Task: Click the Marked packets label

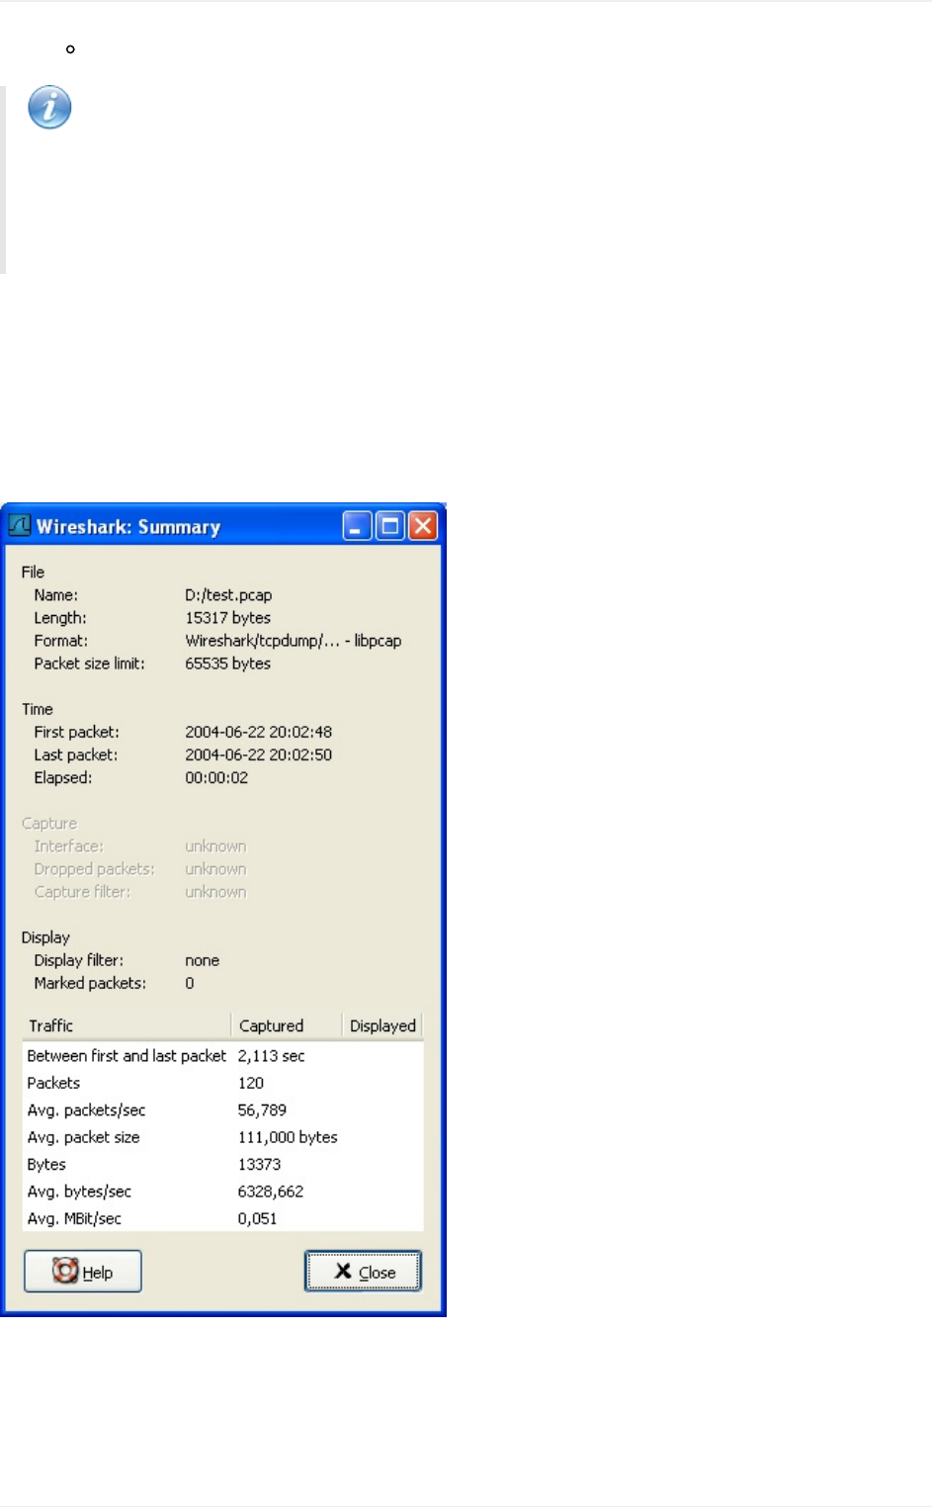Action: pos(90,983)
